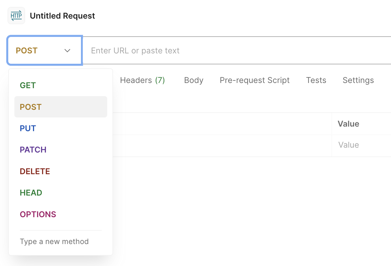
Task: Pick the PATCH method
Action: coord(33,150)
